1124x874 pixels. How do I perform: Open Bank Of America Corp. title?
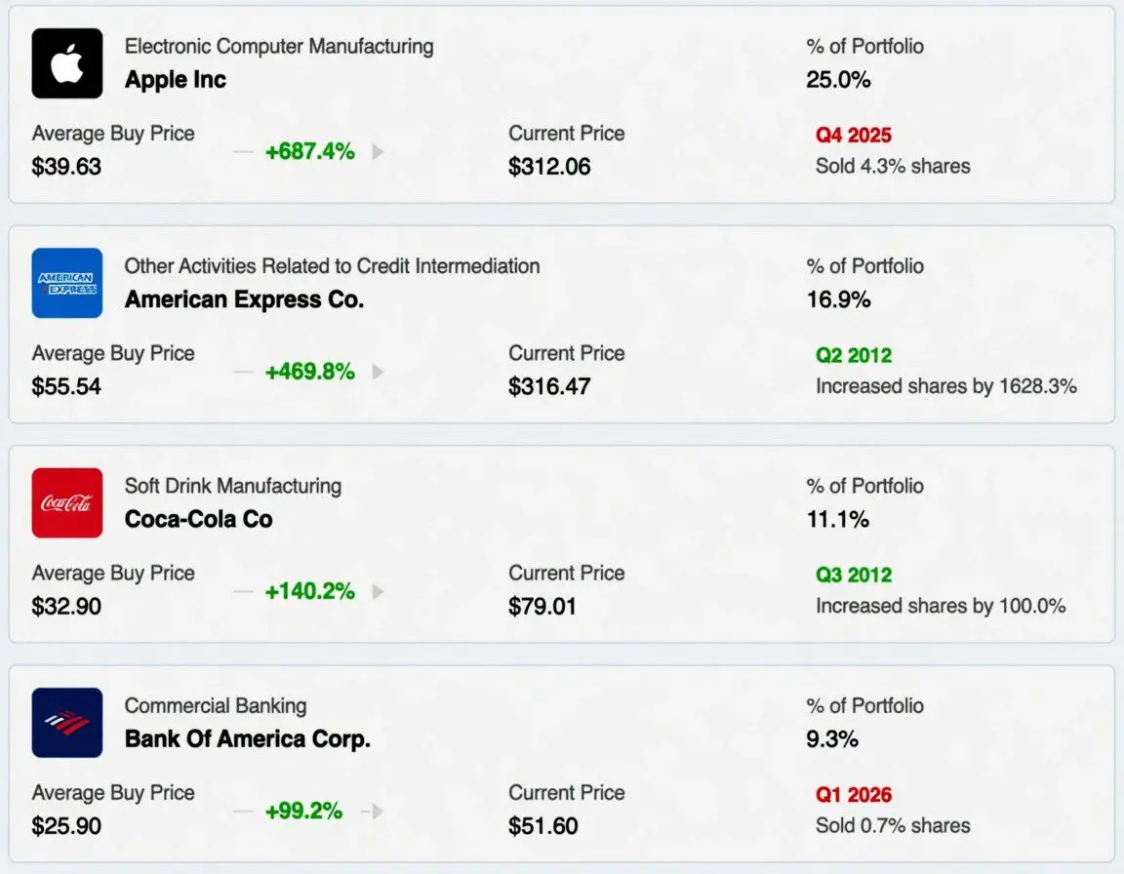[x=247, y=739]
